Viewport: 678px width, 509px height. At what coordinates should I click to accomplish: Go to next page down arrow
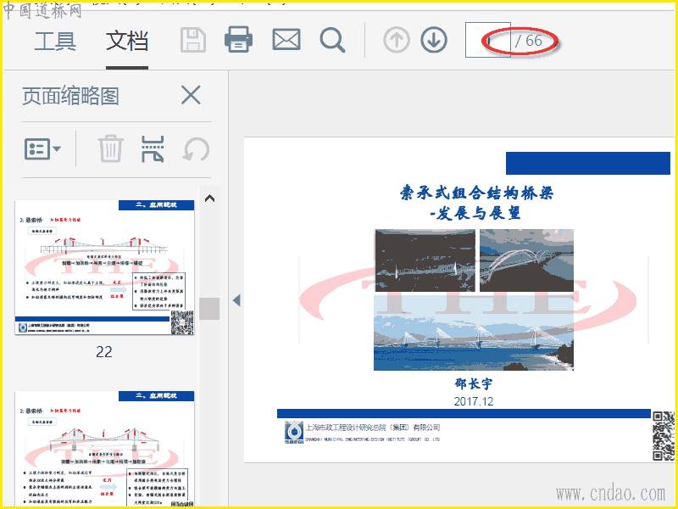pyautogui.click(x=434, y=40)
